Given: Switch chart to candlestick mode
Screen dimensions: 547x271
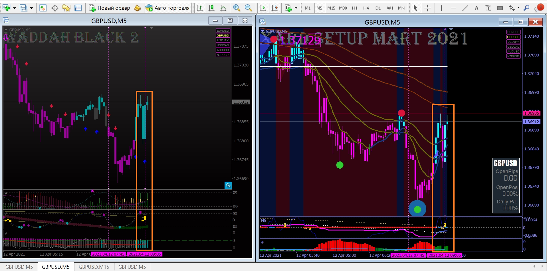Looking at the screenshot, I should click(211, 8).
